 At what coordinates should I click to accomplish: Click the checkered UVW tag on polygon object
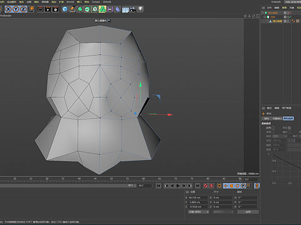click(298, 21)
